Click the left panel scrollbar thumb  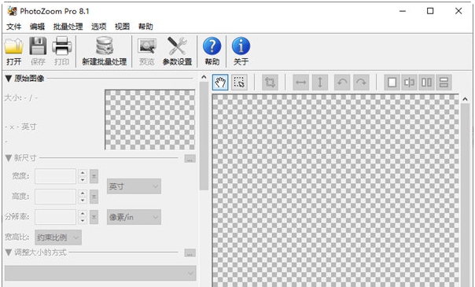(204, 136)
